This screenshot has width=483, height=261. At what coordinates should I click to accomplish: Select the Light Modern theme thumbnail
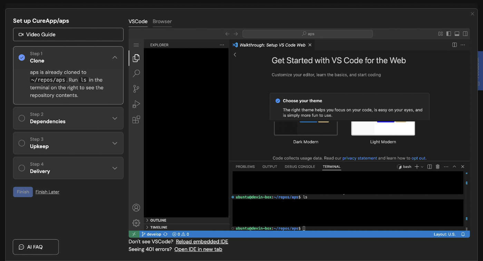383,128
